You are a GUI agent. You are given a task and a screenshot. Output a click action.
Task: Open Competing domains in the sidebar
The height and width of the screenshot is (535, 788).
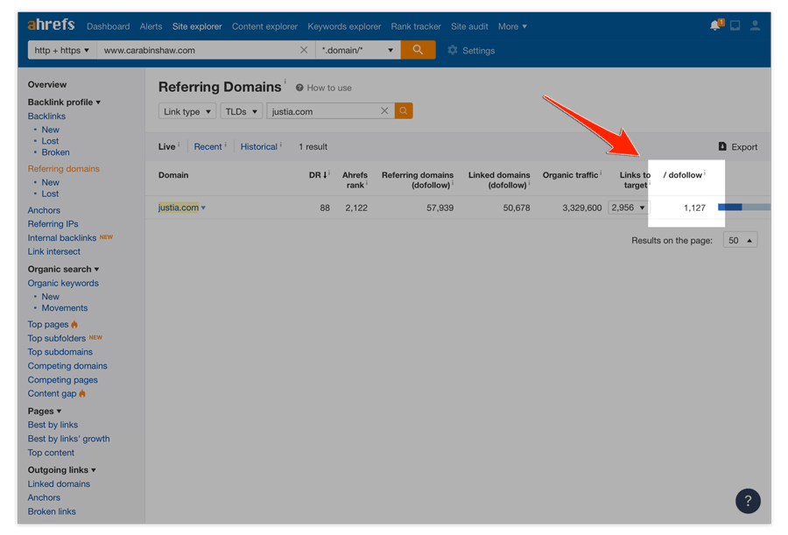click(x=67, y=366)
